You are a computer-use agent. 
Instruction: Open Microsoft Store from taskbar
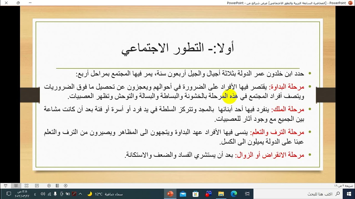coord(196,194)
